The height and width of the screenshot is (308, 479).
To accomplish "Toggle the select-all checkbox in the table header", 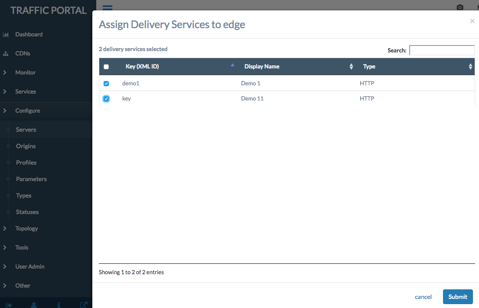I will click(x=106, y=66).
